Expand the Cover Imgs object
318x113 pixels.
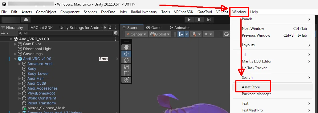click(x=15, y=54)
